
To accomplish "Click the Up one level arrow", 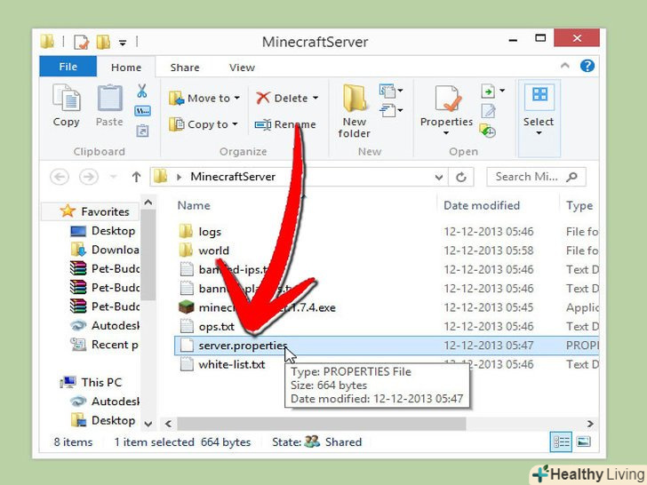I will (136, 177).
